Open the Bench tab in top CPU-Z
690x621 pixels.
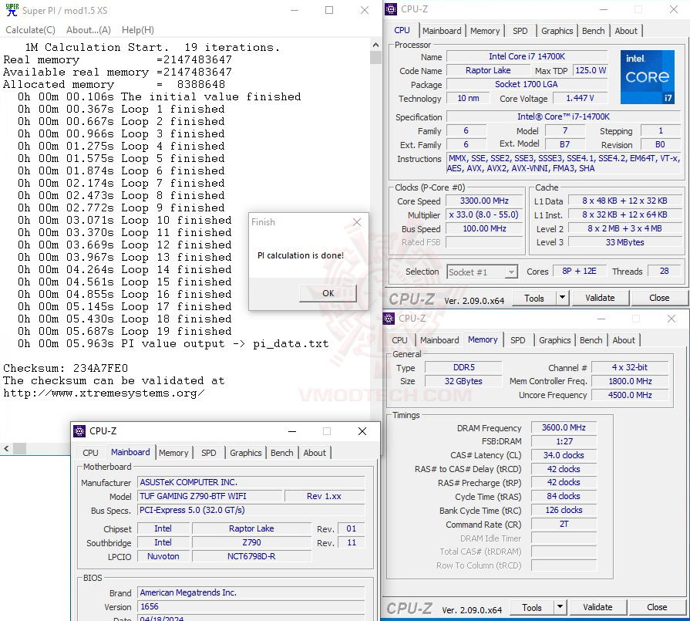(594, 30)
